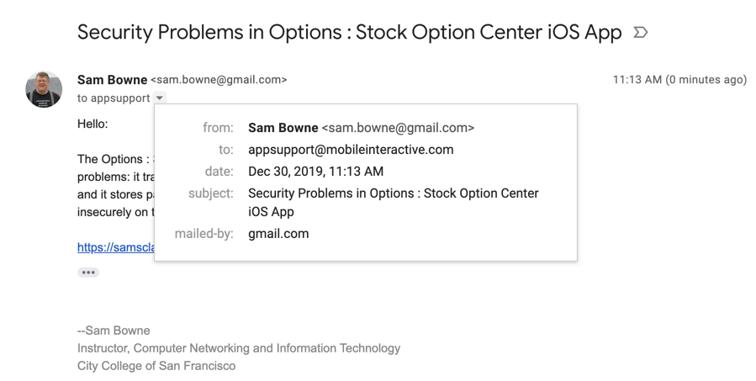Click the 'Hello:' greeting line
The width and height of the screenshot is (756, 381).
pos(93,124)
